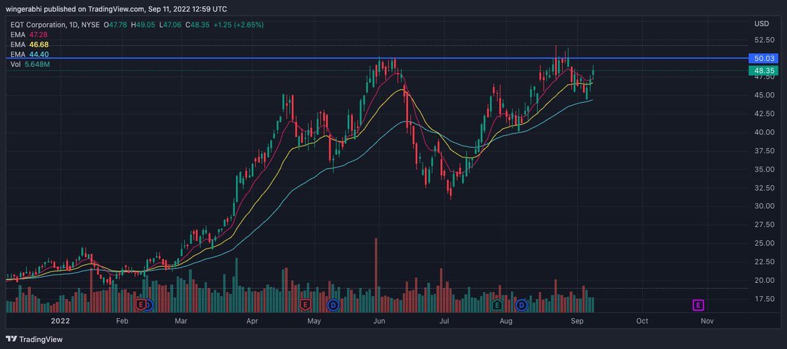Click the purple upcoming earnings marker
Screen dimensions: 787x349
[698, 304]
